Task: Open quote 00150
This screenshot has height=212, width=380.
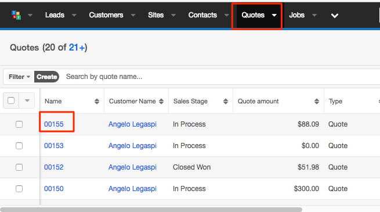Action: (x=54, y=189)
